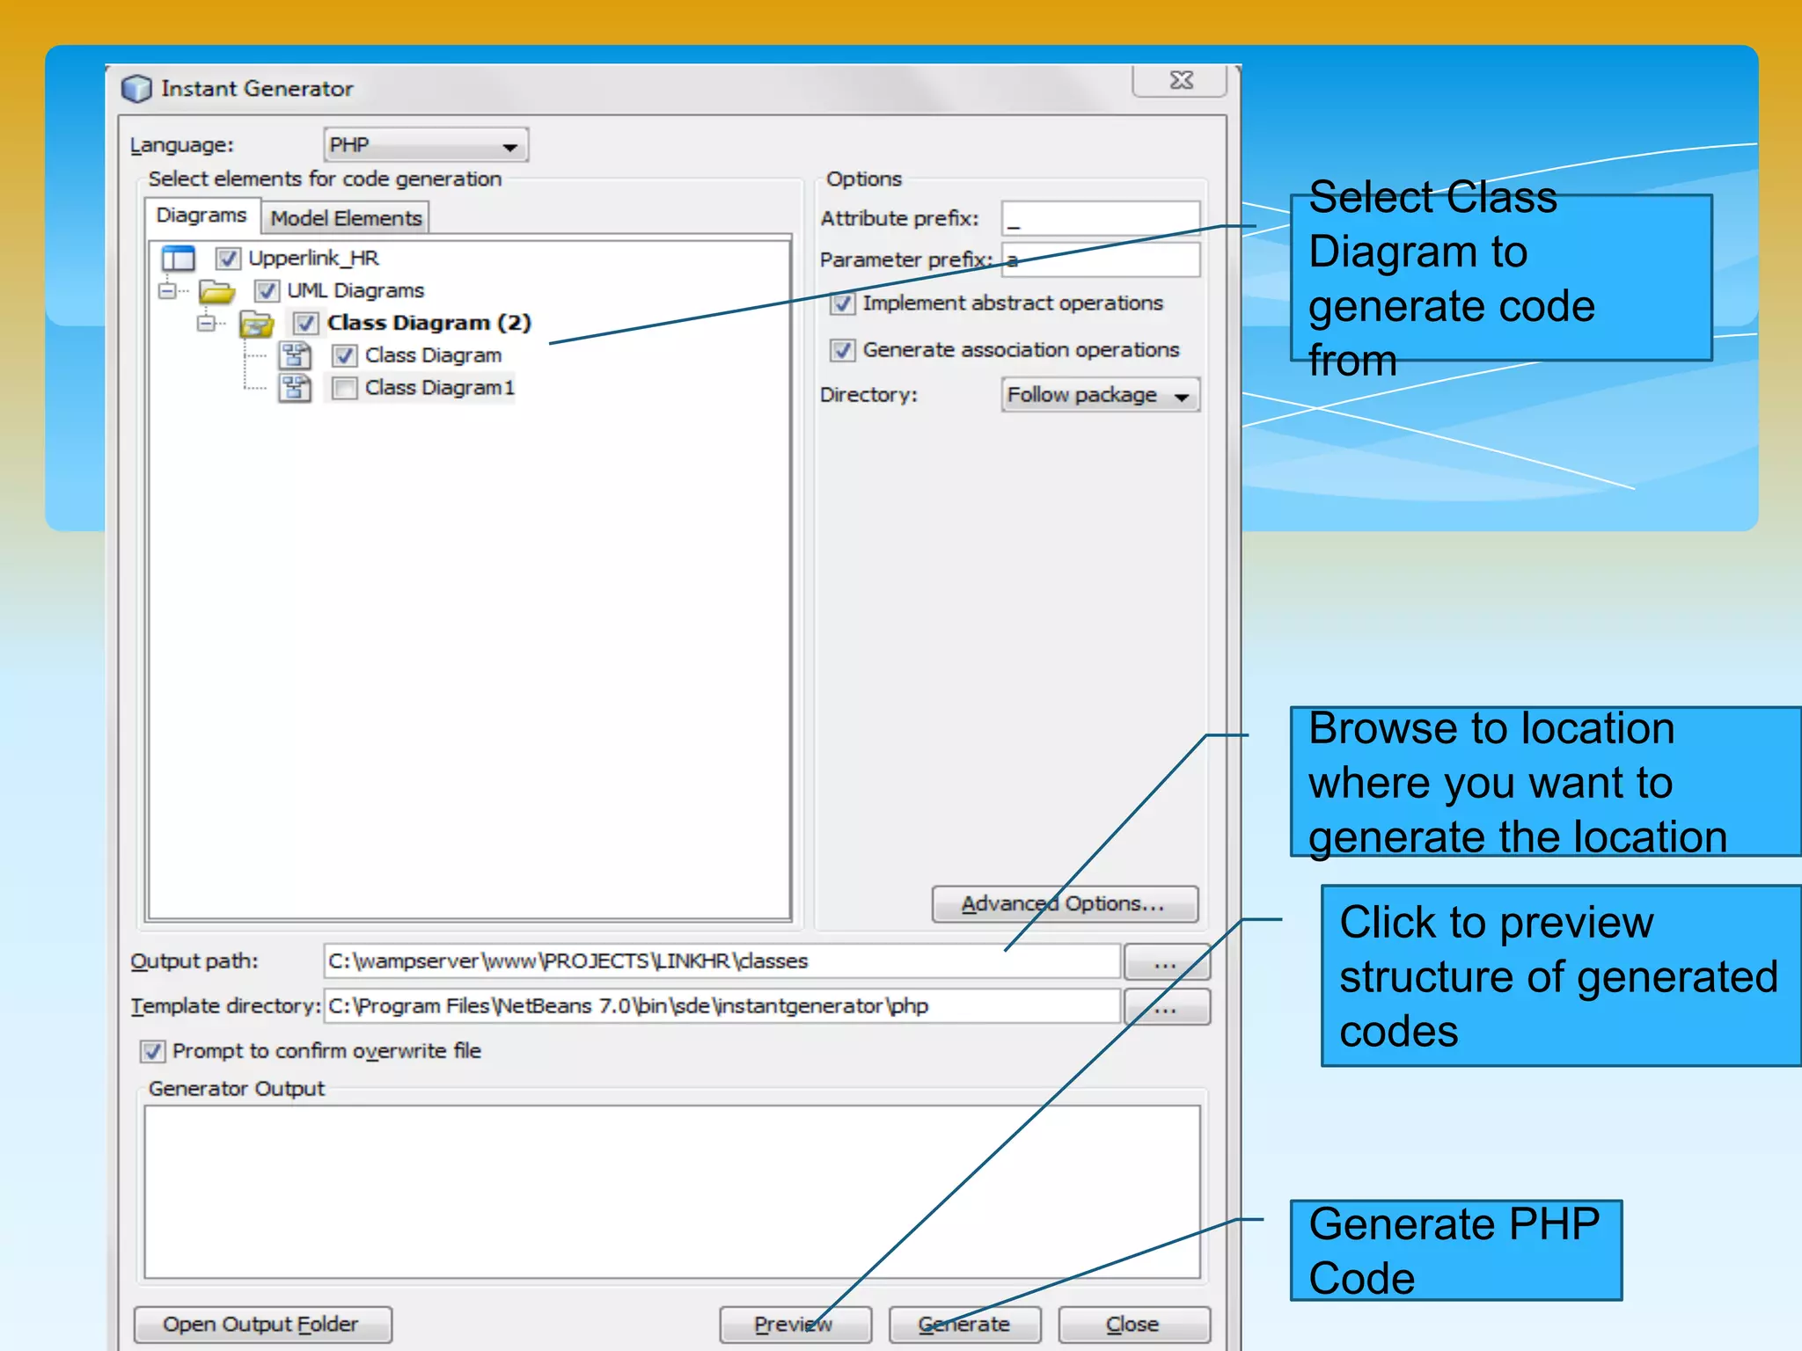Collapse the UML Diagrams tree node
1802x1351 pixels.
click(167, 290)
